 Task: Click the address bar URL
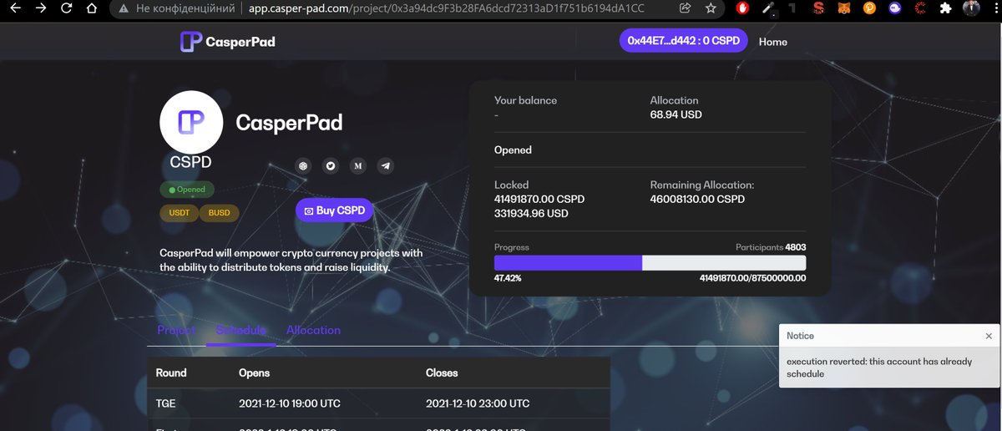point(447,9)
